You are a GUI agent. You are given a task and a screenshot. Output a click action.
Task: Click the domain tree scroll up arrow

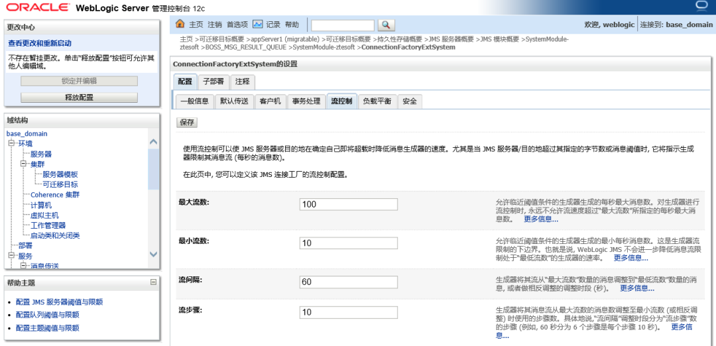153,142
